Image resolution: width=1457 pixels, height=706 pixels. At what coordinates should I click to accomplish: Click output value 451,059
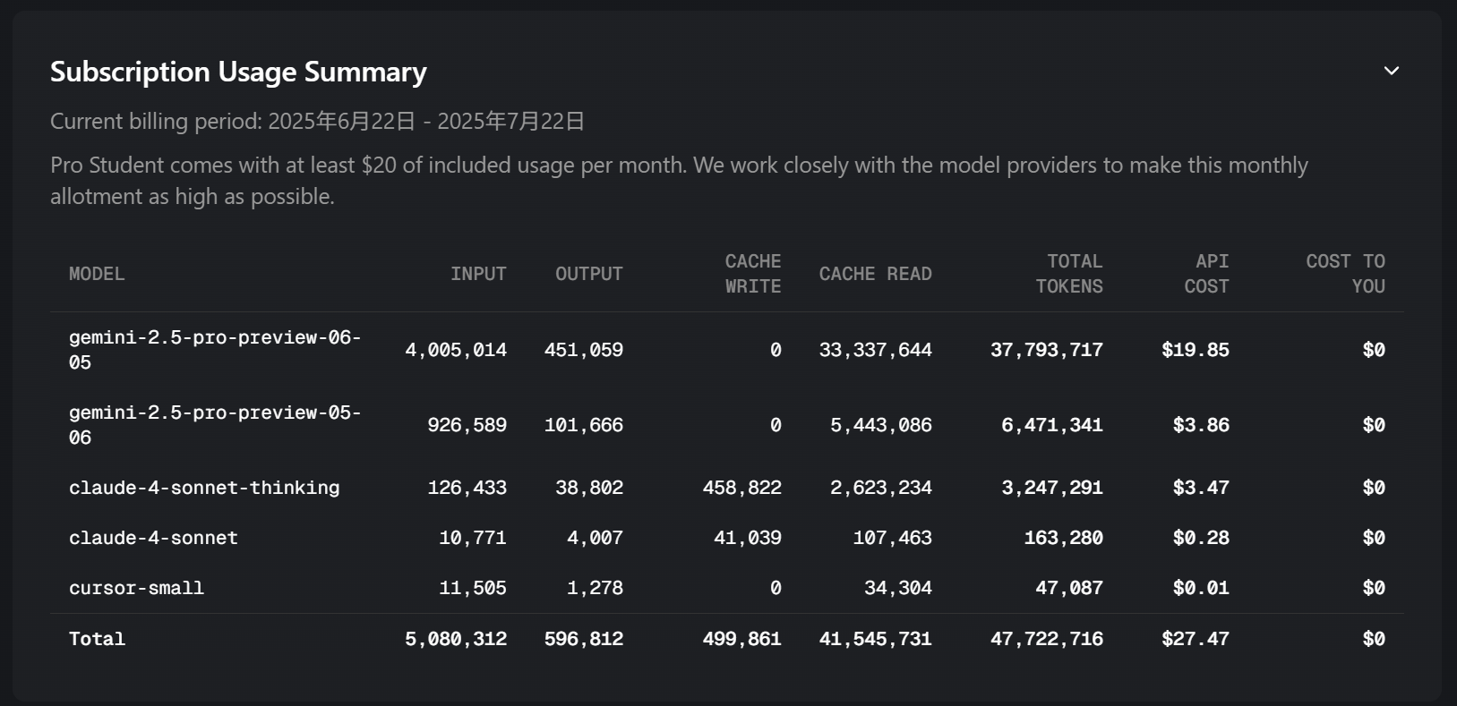tap(584, 350)
